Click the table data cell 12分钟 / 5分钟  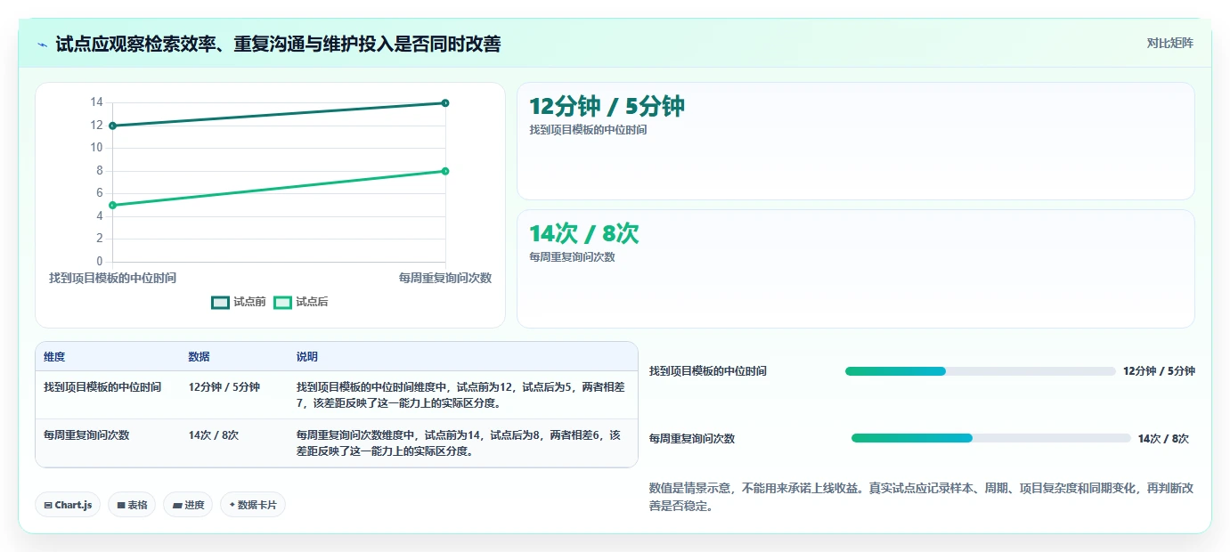point(224,387)
